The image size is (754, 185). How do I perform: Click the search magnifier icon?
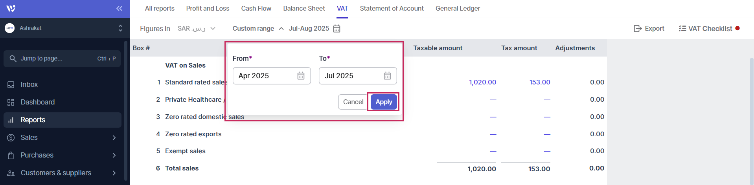(x=13, y=59)
